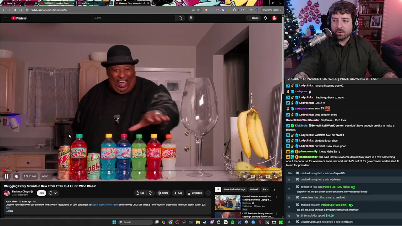Download the video
This screenshot has width=402, height=226.
[x=194, y=193]
